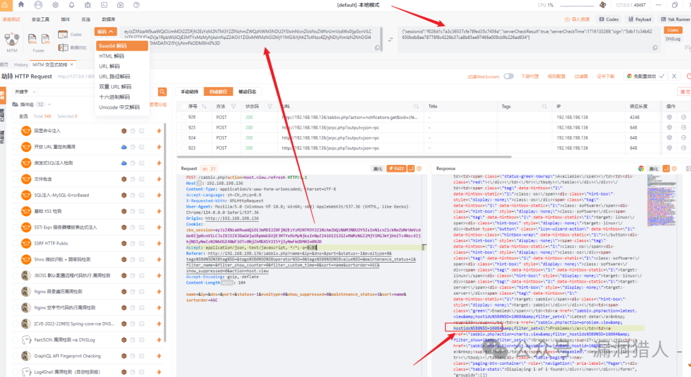Open the 安全工具 menu
This screenshot has width=691, height=377.
click(40, 19)
